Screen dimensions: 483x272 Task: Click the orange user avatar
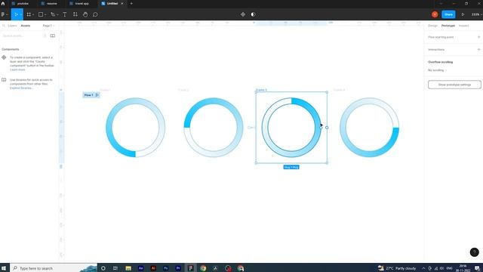435,14
